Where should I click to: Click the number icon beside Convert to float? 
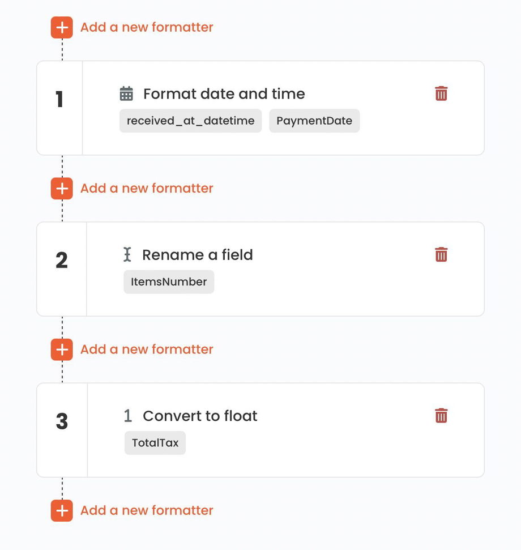[128, 416]
